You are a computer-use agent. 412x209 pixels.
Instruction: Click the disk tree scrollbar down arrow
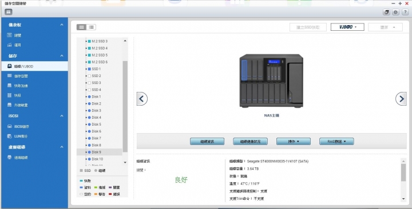tap(125, 163)
